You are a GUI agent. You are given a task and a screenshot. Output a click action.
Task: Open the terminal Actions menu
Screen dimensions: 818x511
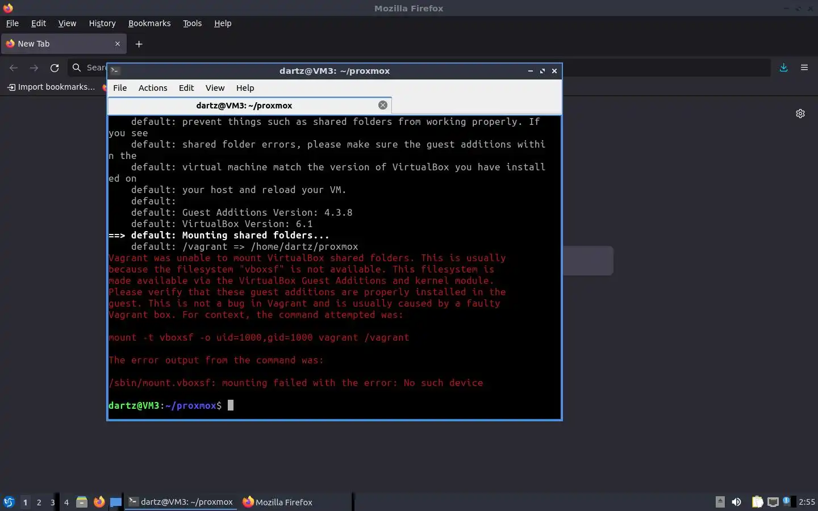153,88
